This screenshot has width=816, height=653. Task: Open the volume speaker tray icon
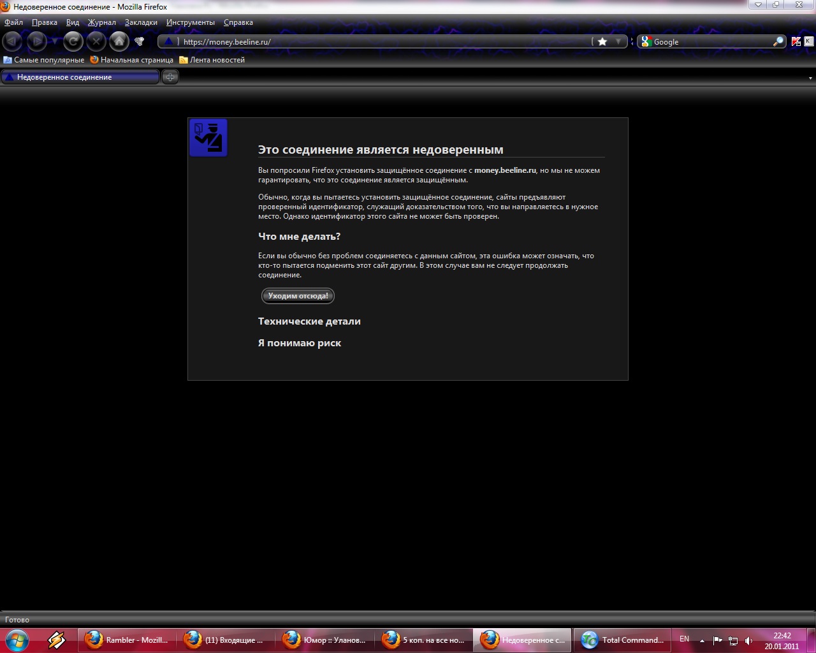point(748,640)
